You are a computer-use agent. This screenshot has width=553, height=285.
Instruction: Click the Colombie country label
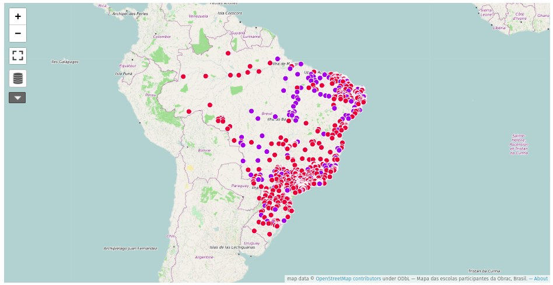[x=162, y=37]
